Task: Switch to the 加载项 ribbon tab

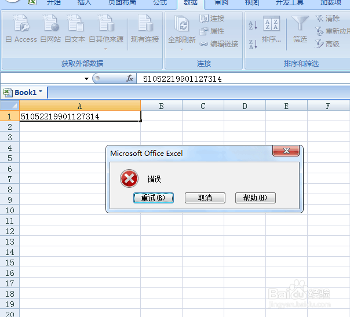Action: [x=331, y=3]
